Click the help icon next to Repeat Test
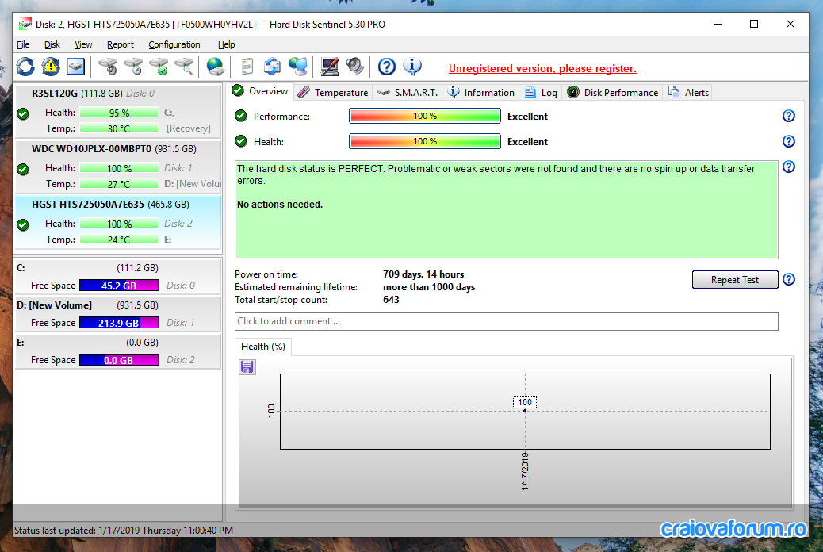The height and width of the screenshot is (552, 823). (x=788, y=279)
